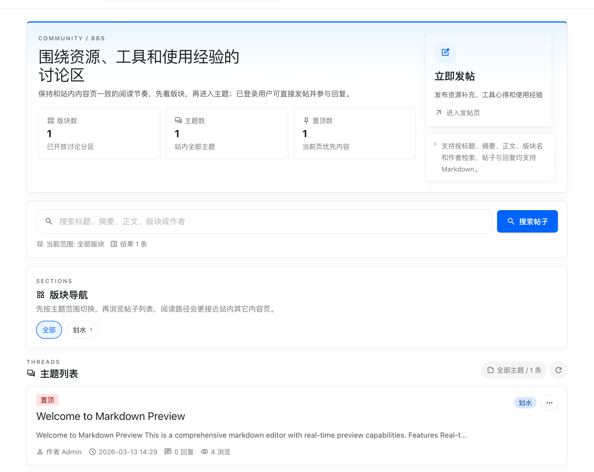The width and height of the screenshot is (594, 472).
Task: Open the Welcome to Markdown Preview thread
Action: tap(110, 416)
